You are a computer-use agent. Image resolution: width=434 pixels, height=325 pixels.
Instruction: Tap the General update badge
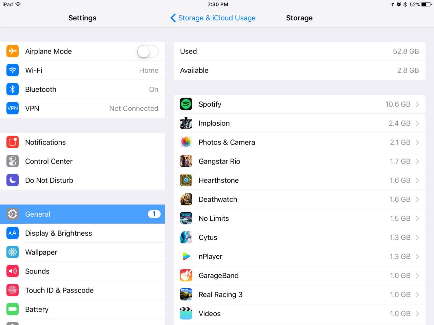pyautogui.click(x=154, y=214)
